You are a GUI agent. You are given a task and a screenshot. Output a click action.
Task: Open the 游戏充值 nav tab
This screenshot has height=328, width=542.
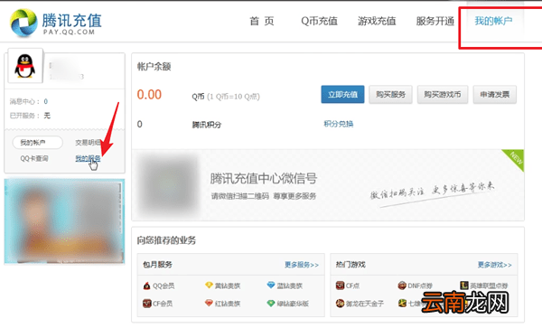[x=377, y=21]
